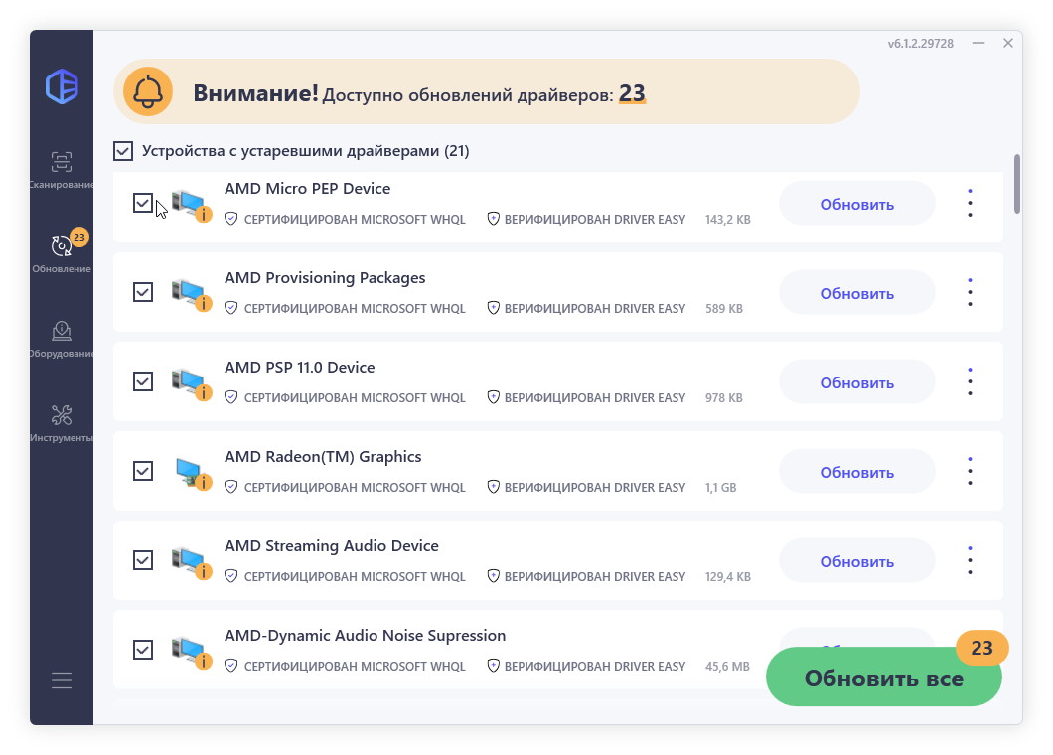Click the green Обновить все button

click(884, 678)
